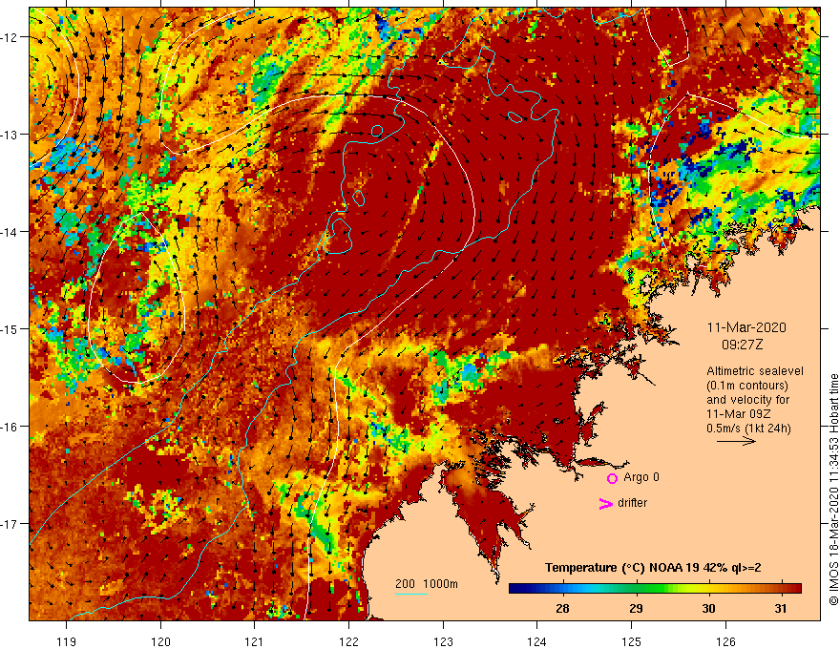Click latitude label -13
Image resolution: width=840 pixels, height=649 pixels.
click(x=10, y=135)
